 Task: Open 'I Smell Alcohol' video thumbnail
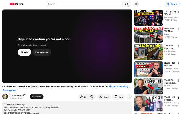click(x=148, y=18)
